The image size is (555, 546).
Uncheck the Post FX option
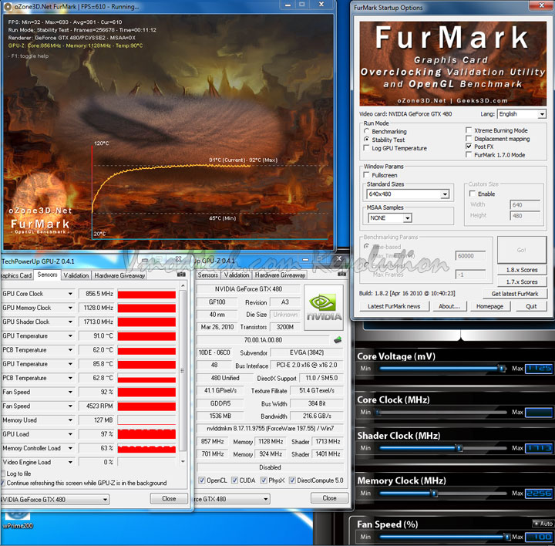469,147
